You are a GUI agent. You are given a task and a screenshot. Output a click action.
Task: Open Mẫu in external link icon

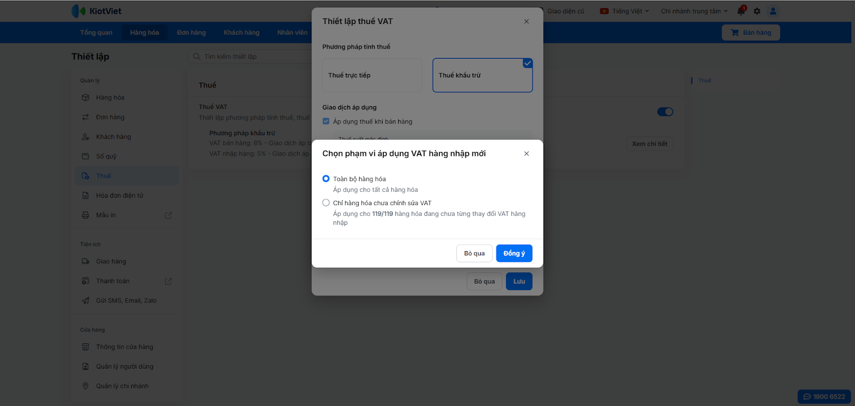click(x=168, y=215)
